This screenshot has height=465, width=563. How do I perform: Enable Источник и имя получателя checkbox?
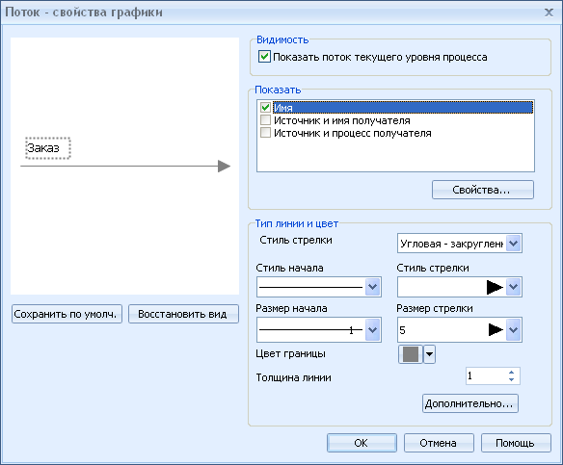click(x=265, y=120)
